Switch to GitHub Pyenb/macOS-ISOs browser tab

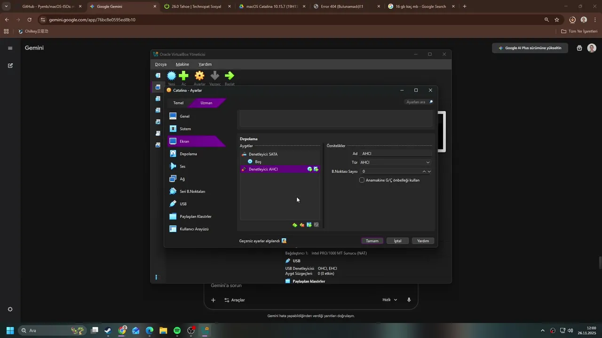[x=48, y=7]
